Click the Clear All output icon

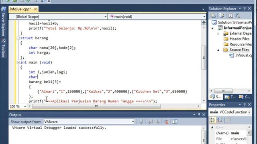(x=166, y=122)
